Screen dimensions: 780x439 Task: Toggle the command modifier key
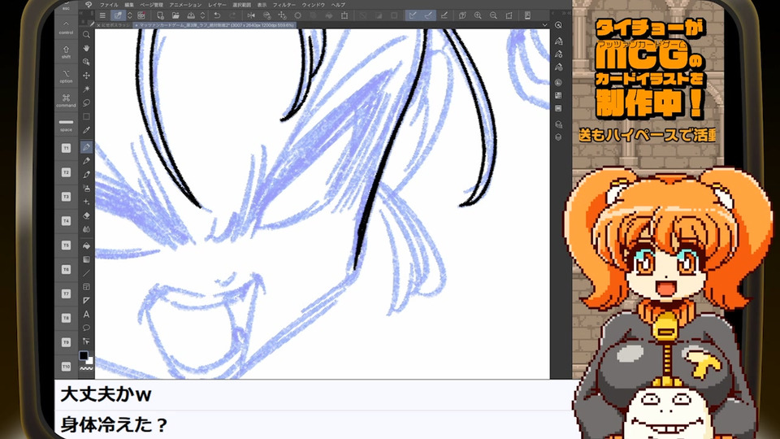coord(66,101)
